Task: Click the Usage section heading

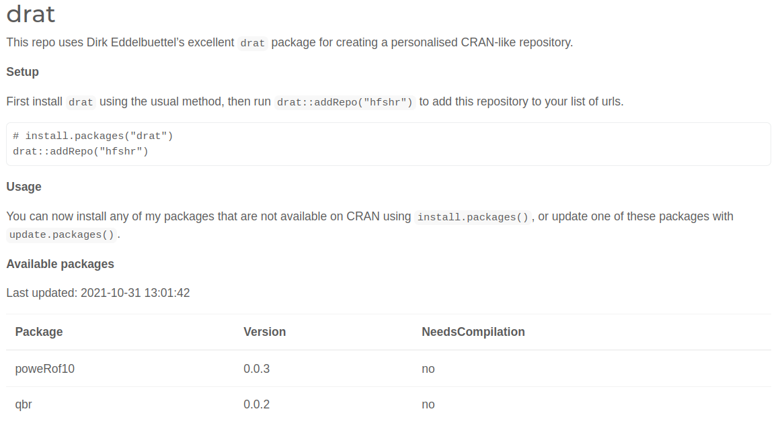Action: (x=24, y=187)
